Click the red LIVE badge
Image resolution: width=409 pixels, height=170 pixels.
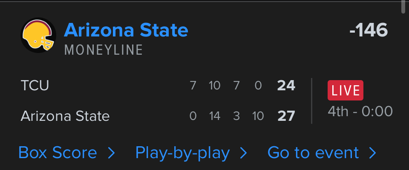[x=345, y=90]
